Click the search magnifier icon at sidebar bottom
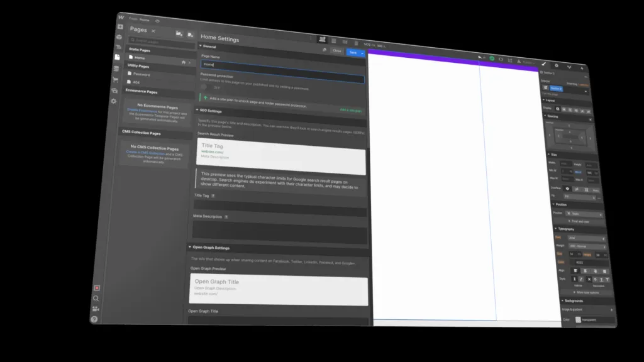Screen dimensions: 644x362 [x=96, y=299]
